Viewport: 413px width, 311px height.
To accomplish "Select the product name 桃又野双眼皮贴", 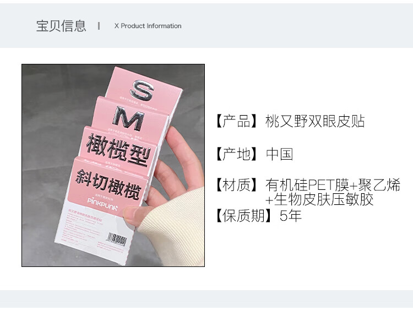I will (x=315, y=121).
